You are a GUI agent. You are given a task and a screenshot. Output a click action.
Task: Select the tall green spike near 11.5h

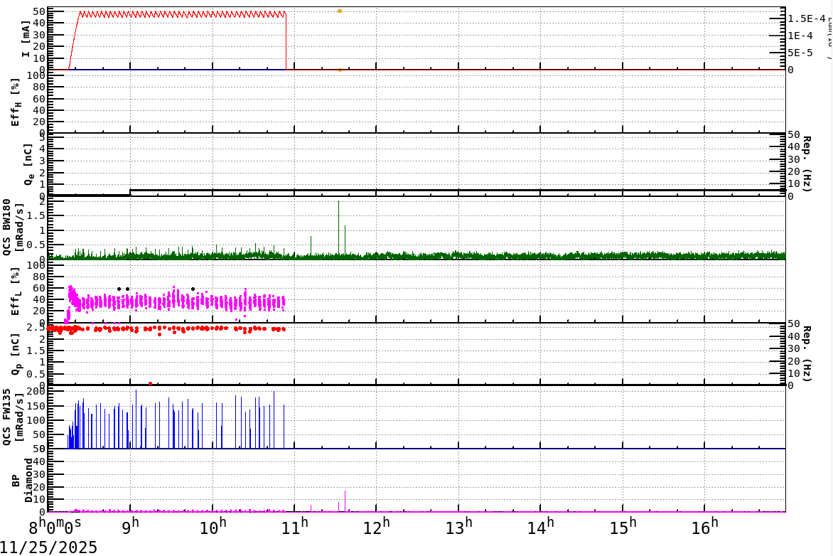[x=340, y=220]
